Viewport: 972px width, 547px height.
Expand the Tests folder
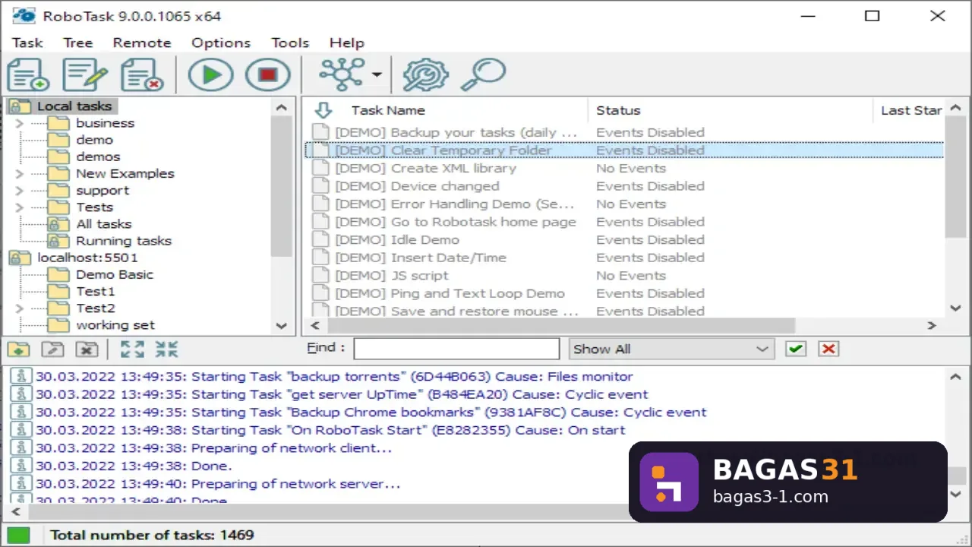(20, 207)
